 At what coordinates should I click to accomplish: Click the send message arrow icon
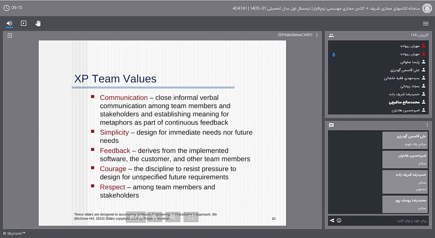click(332, 221)
